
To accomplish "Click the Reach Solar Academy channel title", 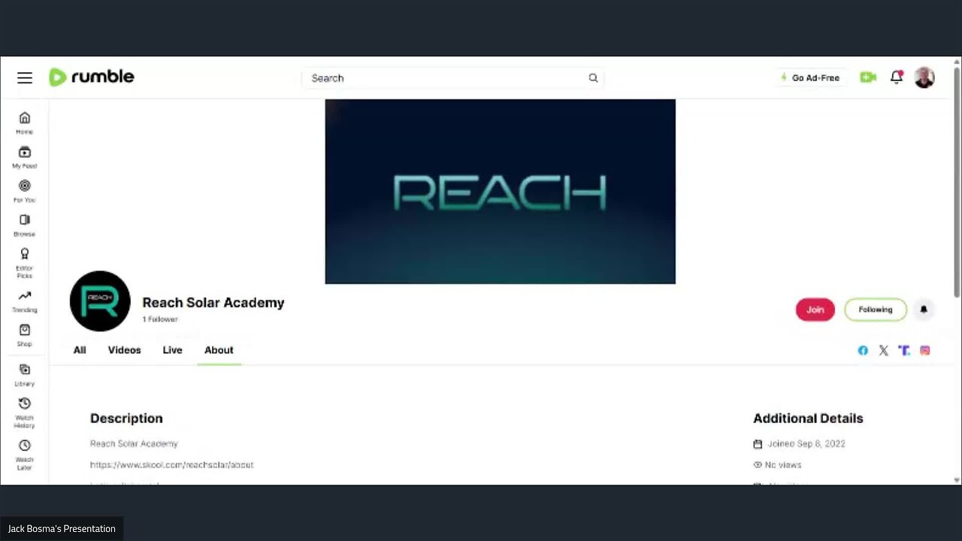I will coord(213,303).
